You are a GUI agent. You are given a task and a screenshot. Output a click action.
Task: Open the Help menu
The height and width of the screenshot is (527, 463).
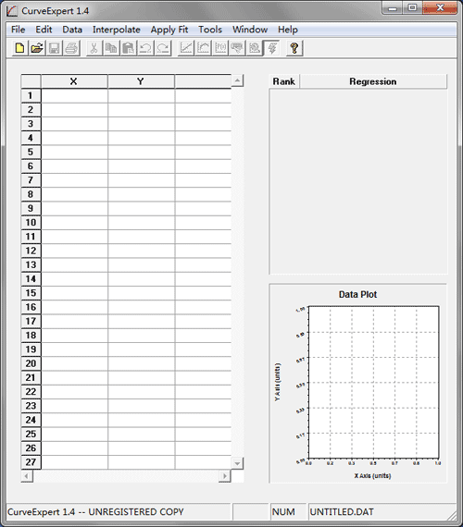coord(288,30)
